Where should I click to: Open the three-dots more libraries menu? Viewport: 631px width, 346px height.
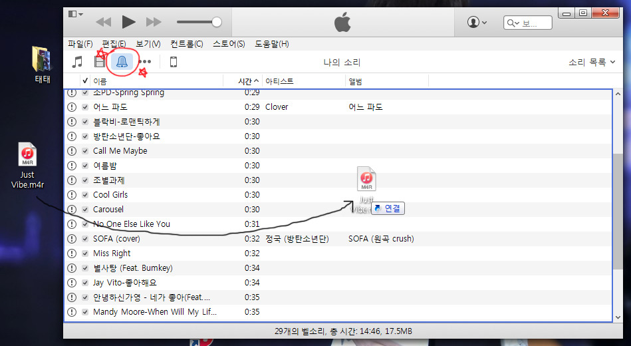[144, 62]
